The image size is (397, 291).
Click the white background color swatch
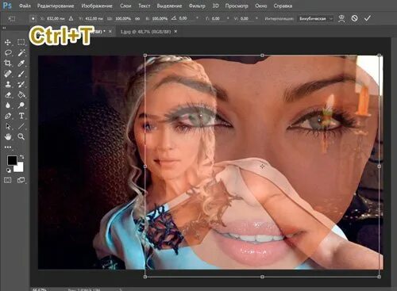20,168
